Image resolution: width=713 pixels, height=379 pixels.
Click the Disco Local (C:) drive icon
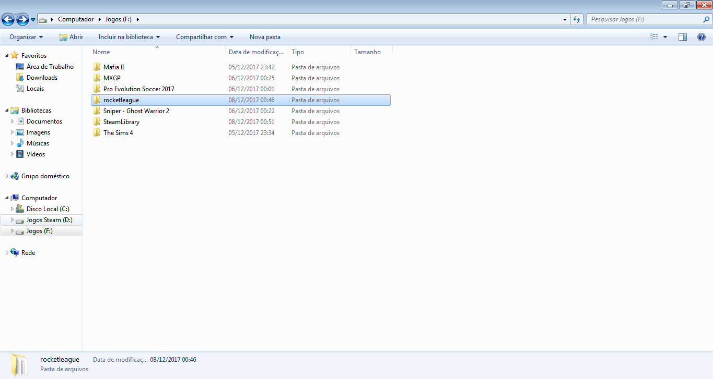(20, 209)
